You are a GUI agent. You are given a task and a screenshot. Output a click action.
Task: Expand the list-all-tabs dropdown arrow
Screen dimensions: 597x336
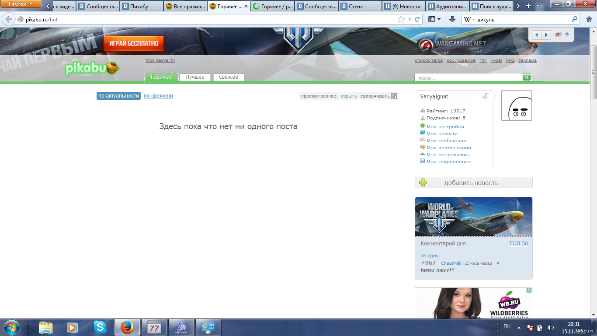tap(538, 6)
